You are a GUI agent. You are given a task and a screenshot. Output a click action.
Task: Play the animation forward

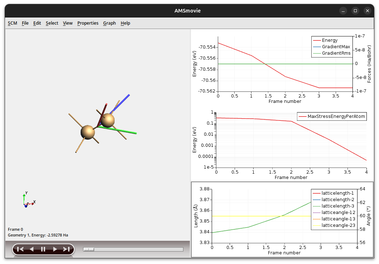tap(54, 249)
